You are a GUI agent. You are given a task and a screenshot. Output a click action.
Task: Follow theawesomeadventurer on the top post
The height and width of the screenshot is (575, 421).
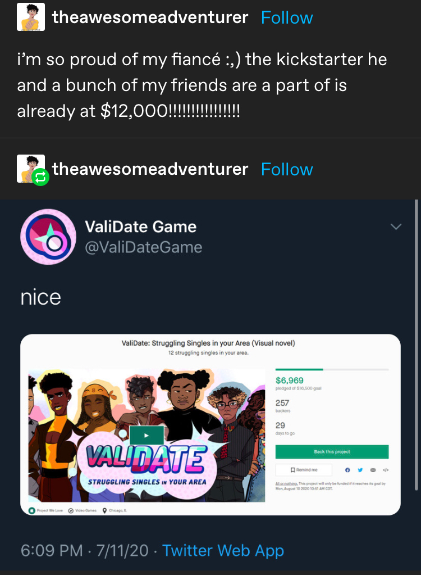point(287,17)
